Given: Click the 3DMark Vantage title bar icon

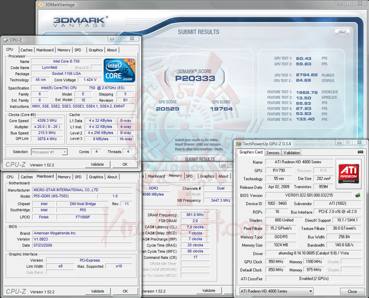Looking at the screenshot, I should (x=42, y=6).
